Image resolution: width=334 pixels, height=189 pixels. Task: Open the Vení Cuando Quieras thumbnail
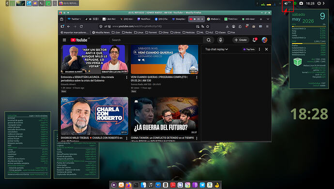(x=165, y=59)
